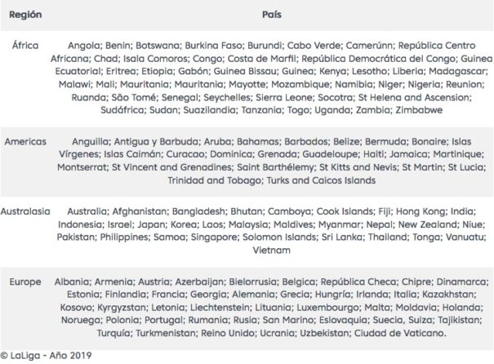Click the Región column header
Viewport: 494px width, 364px height.
pyautogui.click(x=25, y=15)
